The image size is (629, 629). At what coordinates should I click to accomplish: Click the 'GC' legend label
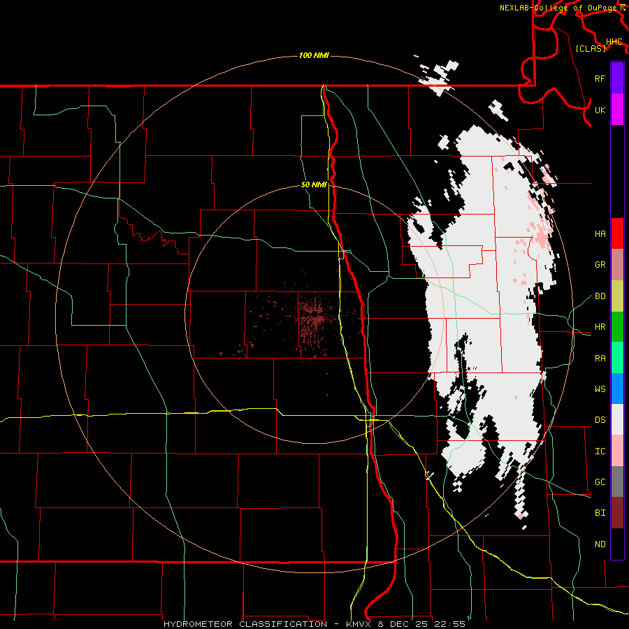click(x=600, y=482)
